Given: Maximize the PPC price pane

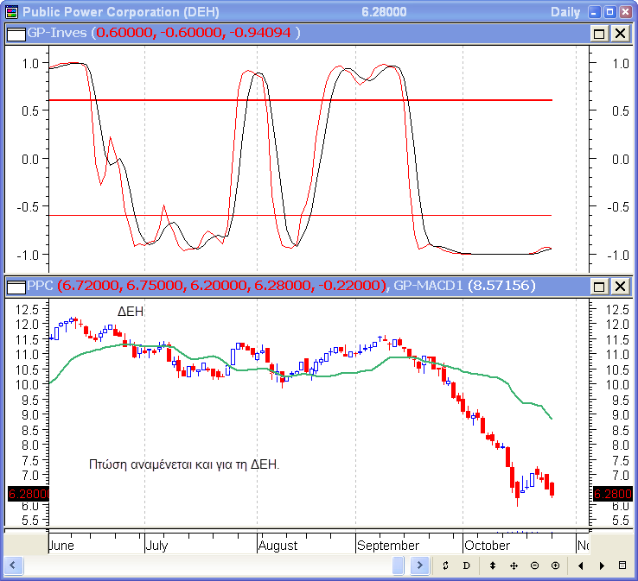Looking at the screenshot, I should (x=599, y=286).
